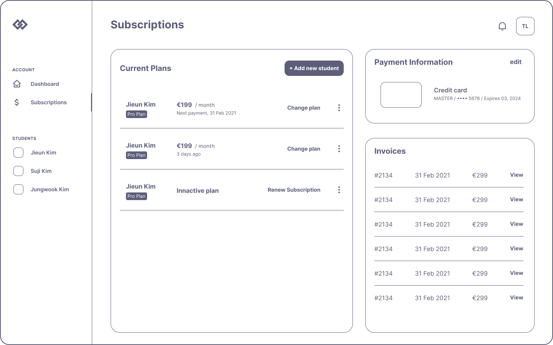Open more options for the first plan row
The height and width of the screenshot is (345, 553).
[x=339, y=108]
